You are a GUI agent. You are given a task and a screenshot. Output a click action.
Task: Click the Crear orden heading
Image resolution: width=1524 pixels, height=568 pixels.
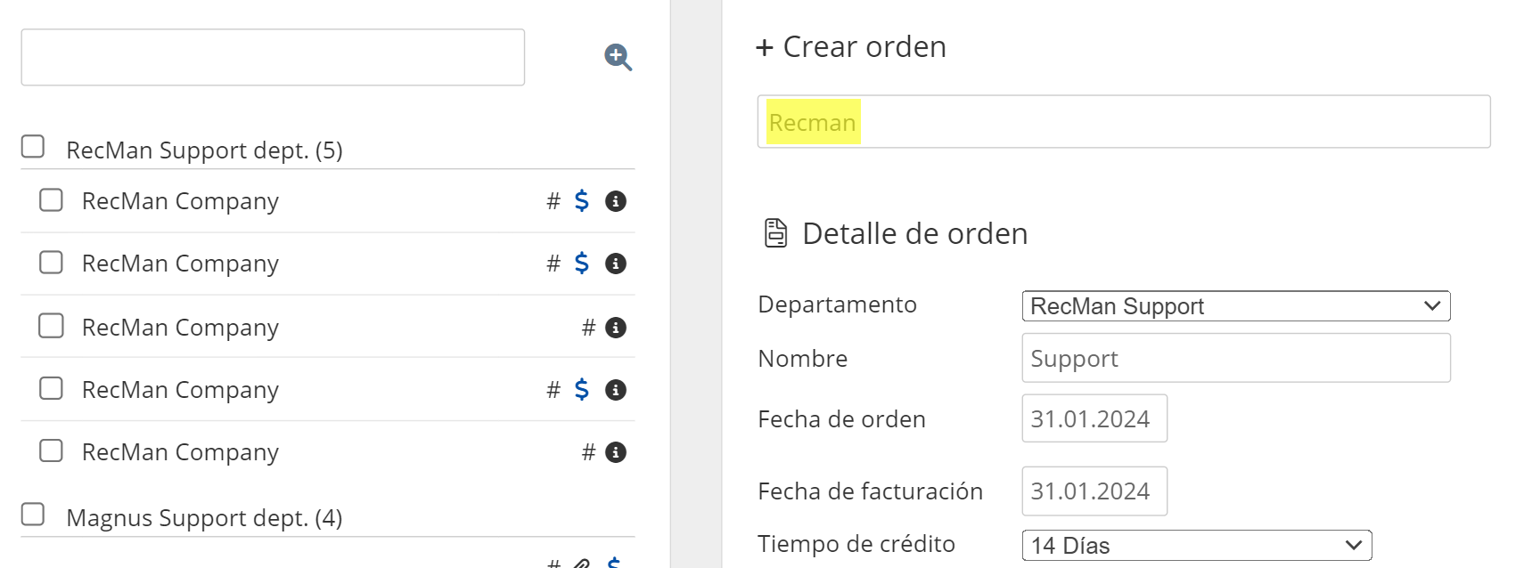pyautogui.click(x=852, y=47)
